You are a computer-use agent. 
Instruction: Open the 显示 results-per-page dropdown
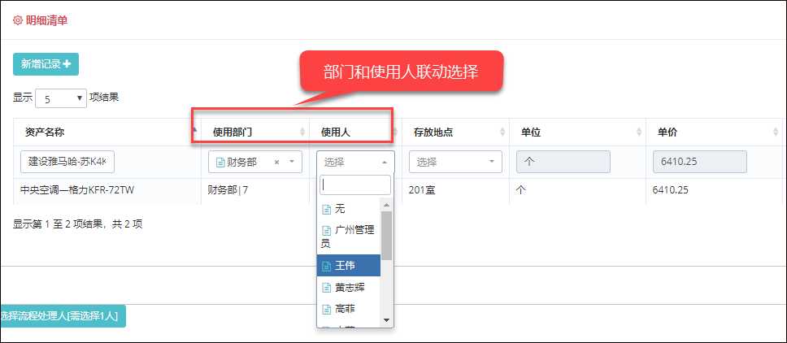coord(62,98)
